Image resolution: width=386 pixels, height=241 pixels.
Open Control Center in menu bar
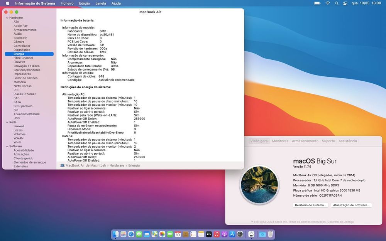345,3
